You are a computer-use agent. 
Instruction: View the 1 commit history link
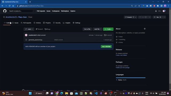click(108, 35)
